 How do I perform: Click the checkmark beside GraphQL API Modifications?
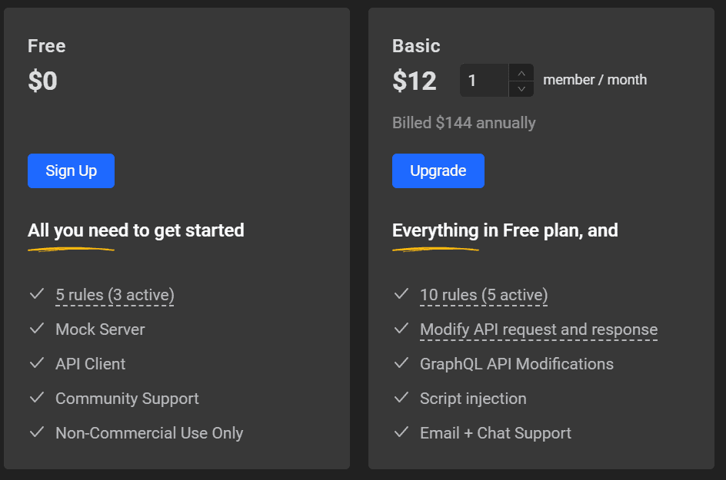(401, 363)
